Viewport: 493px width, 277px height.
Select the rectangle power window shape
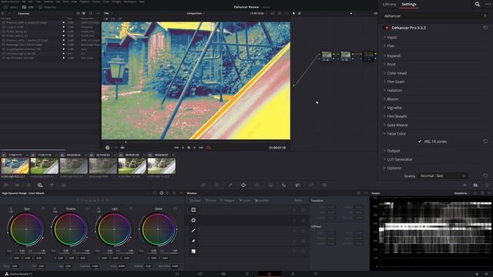click(x=193, y=209)
